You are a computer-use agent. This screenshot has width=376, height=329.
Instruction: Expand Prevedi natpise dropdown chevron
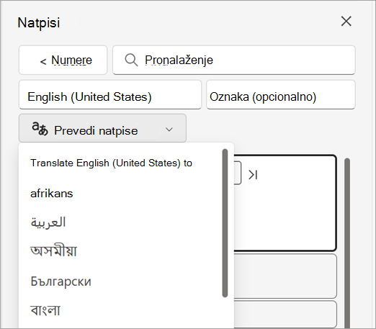[x=169, y=130]
